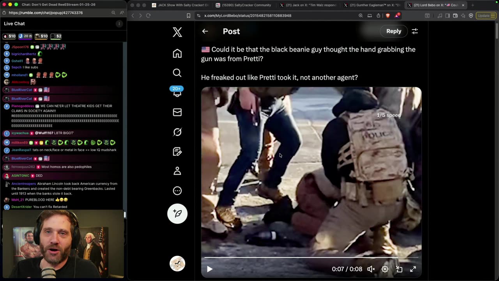This screenshot has width=499, height=281.
Task: Open reader text-size icon in chat window
Action: pyautogui.click(x=122, y=12)
